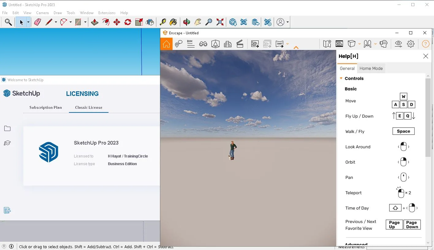Select the Paint Bucket tool
Screen dimensions: 434x250
[173, 22]
